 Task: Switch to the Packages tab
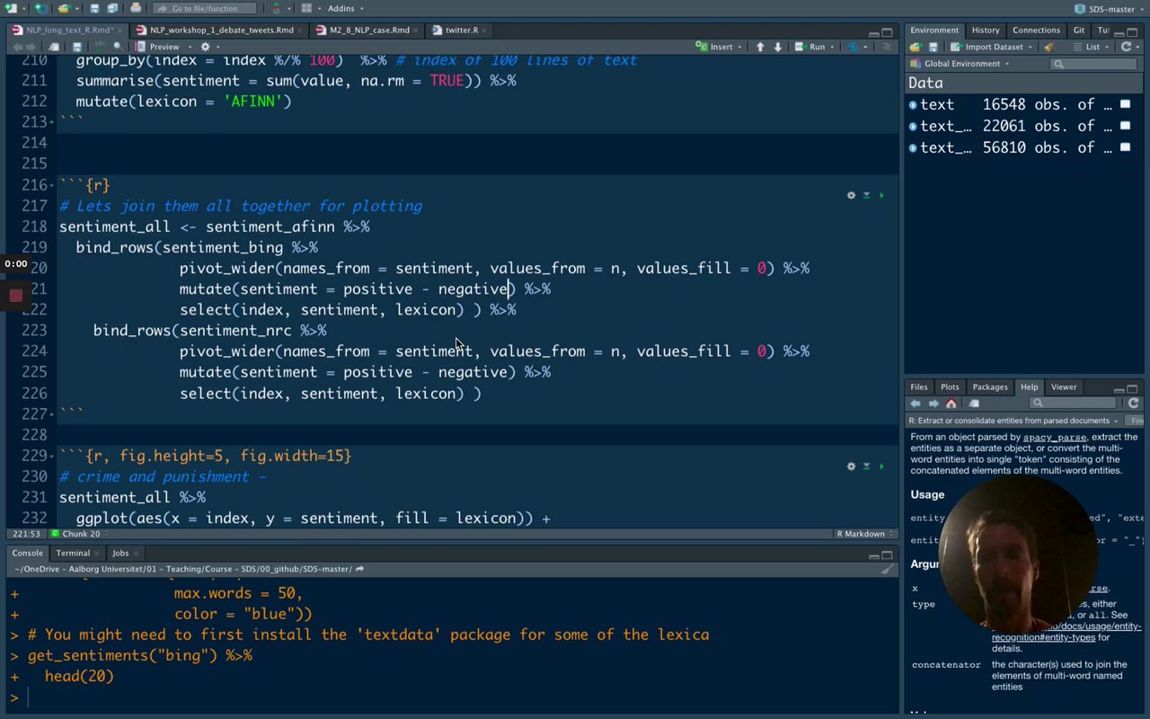pyautogui.click(x=990, y=386)
